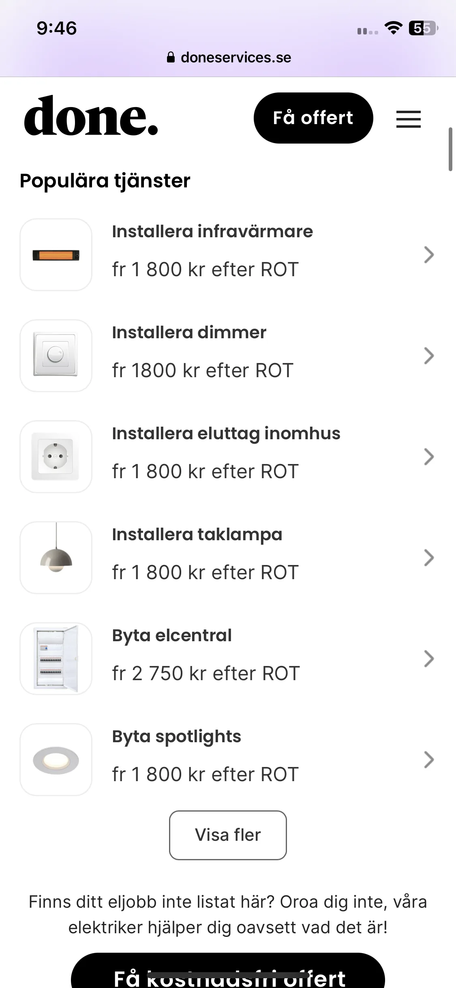Screen dimensions: 456x988
Task: Select the infrared heater thumbnail
Action: pos(56,255)
